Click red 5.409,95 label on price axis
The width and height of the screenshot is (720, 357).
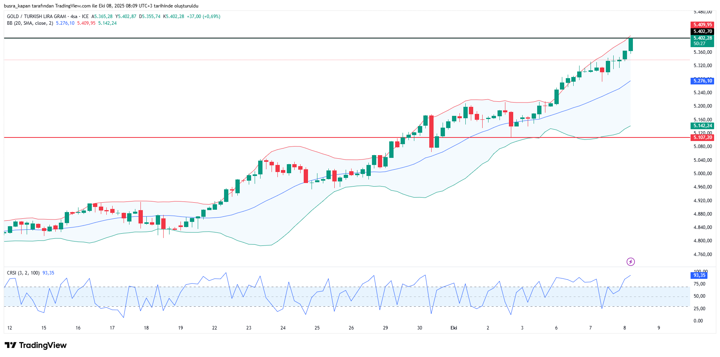point(702,25)
